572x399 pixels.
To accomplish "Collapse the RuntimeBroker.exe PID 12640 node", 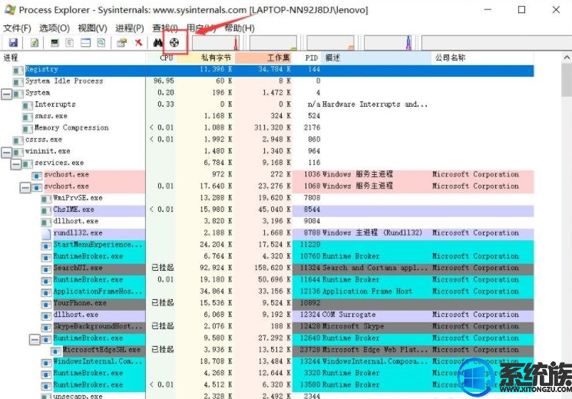I will pyautogui.click(x=35, y=340).
